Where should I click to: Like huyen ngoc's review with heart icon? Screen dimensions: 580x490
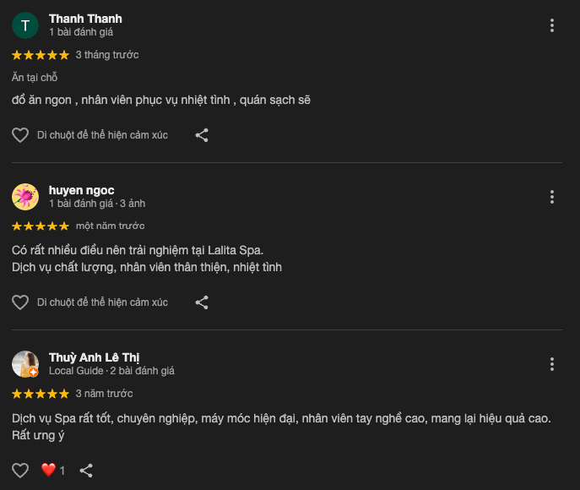tap(20, 302)
